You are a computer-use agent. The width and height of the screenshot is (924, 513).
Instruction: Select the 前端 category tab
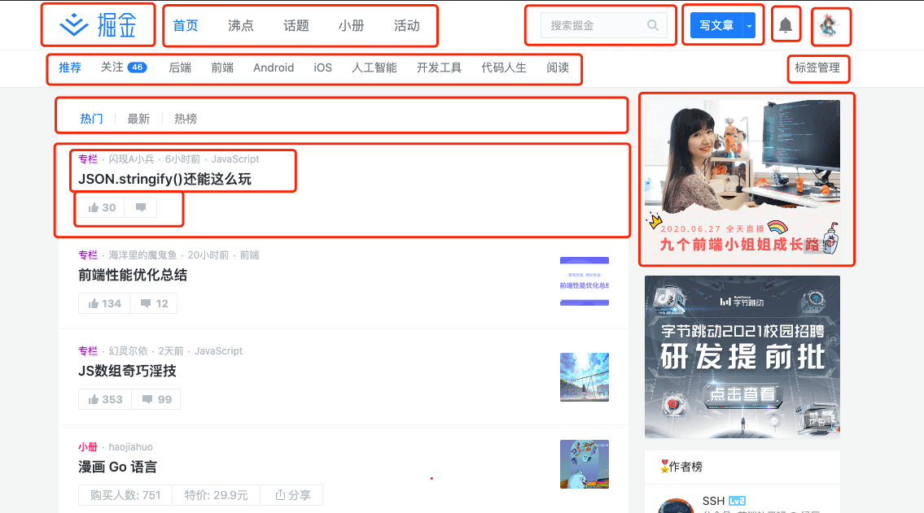coord(222,67)
